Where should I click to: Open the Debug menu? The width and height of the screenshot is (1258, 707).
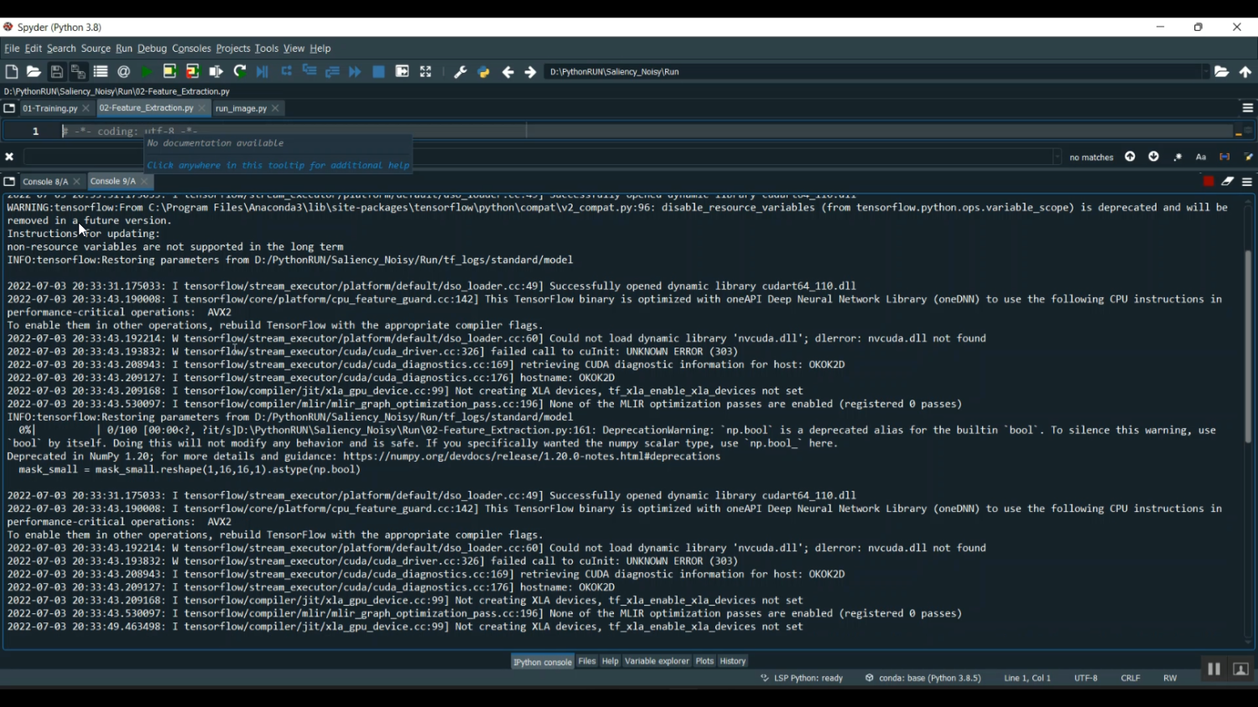pyautogui.click(x=152, y=49)
